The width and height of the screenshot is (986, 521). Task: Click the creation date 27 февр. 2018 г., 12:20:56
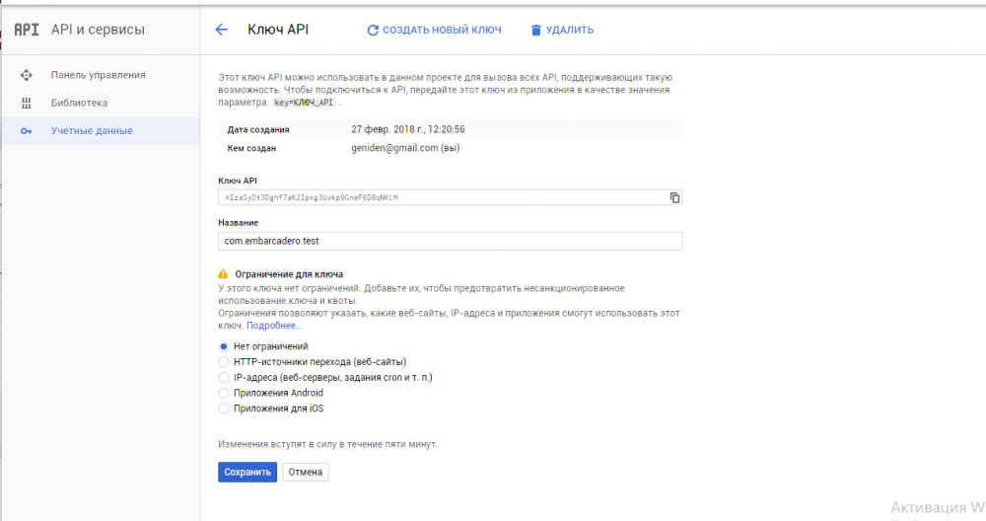(x=408, y=129)
